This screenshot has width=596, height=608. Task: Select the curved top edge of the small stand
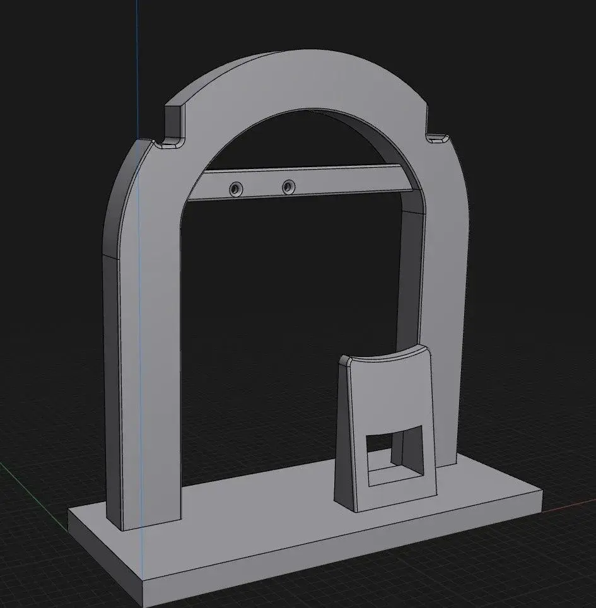click(x=384, y=354)
